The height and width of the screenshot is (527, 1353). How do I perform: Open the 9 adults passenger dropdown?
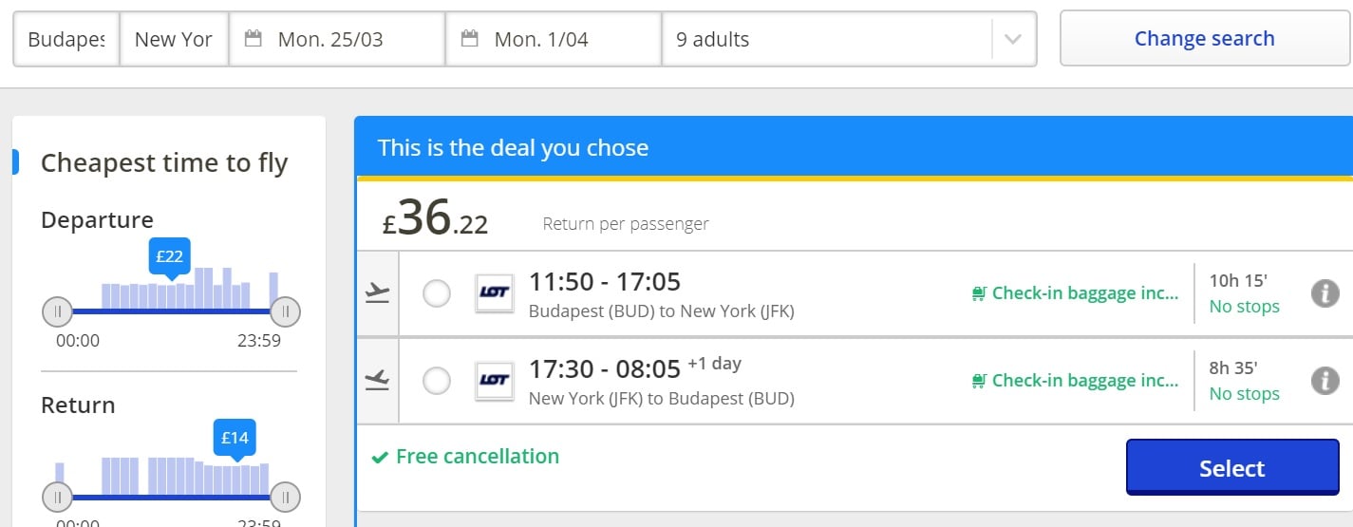pos(850,39)
